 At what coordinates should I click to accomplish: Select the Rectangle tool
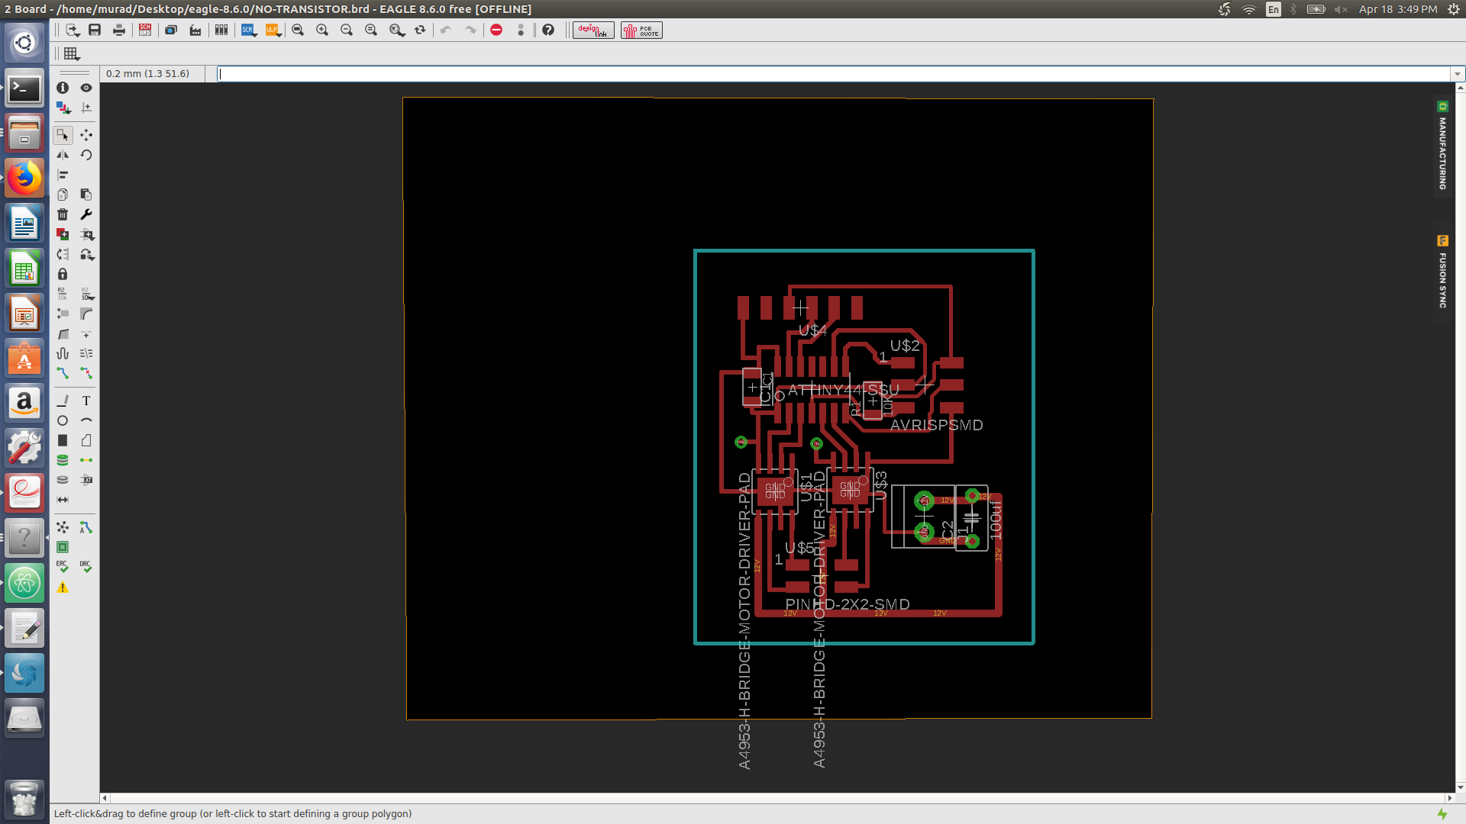[x=63, y=440]
